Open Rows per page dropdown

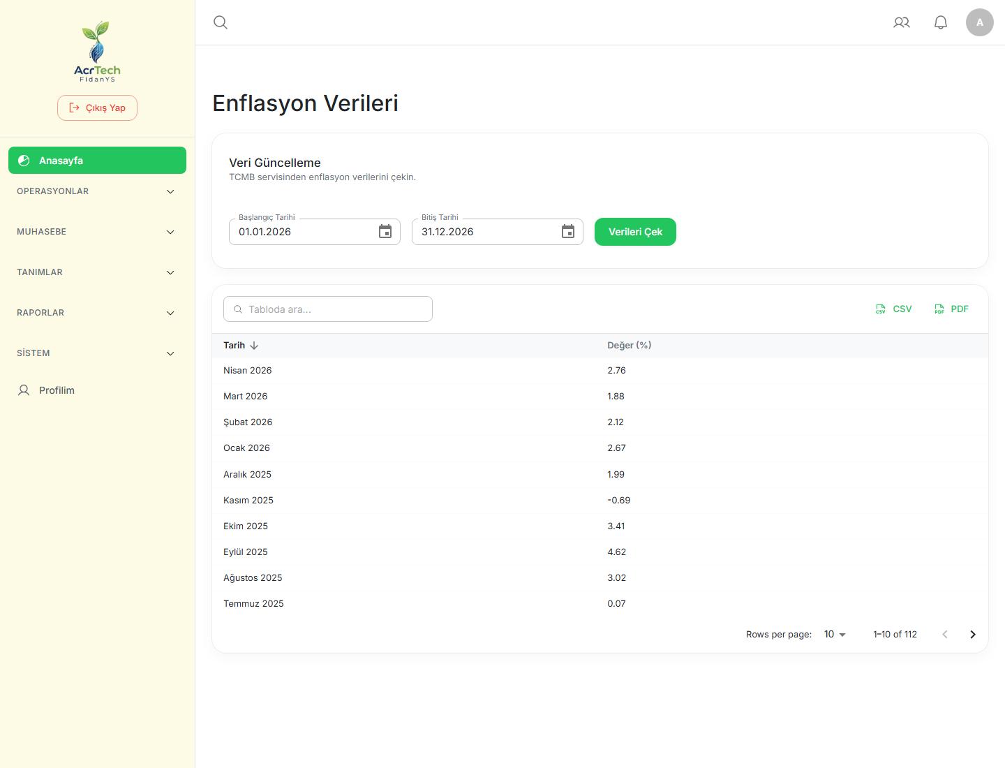coord(835,634)
